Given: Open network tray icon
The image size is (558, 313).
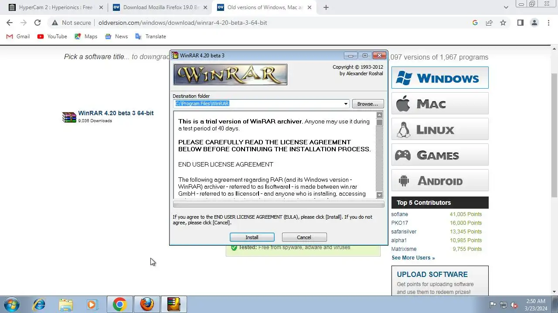Looking at the screenshot, I should point(504,305).
